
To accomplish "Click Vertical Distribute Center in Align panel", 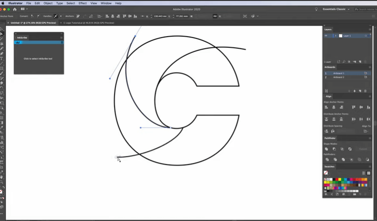I will pyautogui.click(x=334, y=119).
